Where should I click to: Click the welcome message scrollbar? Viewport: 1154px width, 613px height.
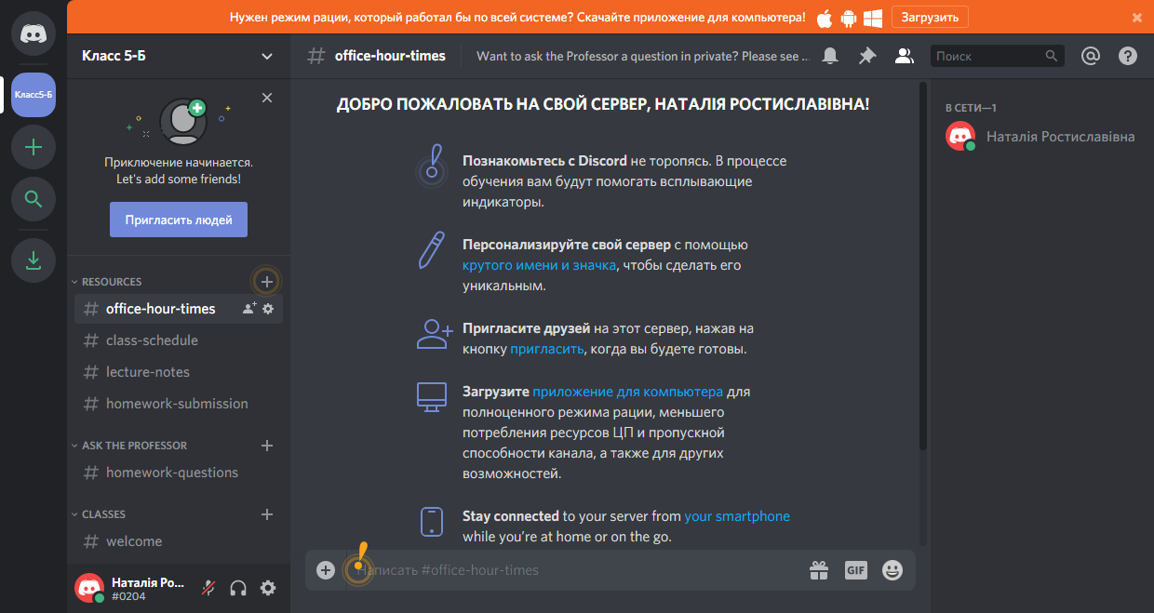tap(922, 265)
